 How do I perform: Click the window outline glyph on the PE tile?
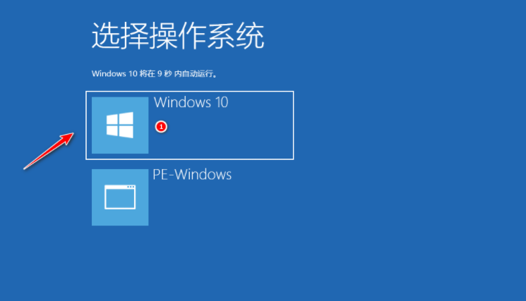(120, 197)
